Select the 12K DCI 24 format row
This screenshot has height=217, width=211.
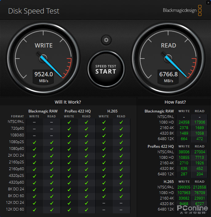coord(15,203)
